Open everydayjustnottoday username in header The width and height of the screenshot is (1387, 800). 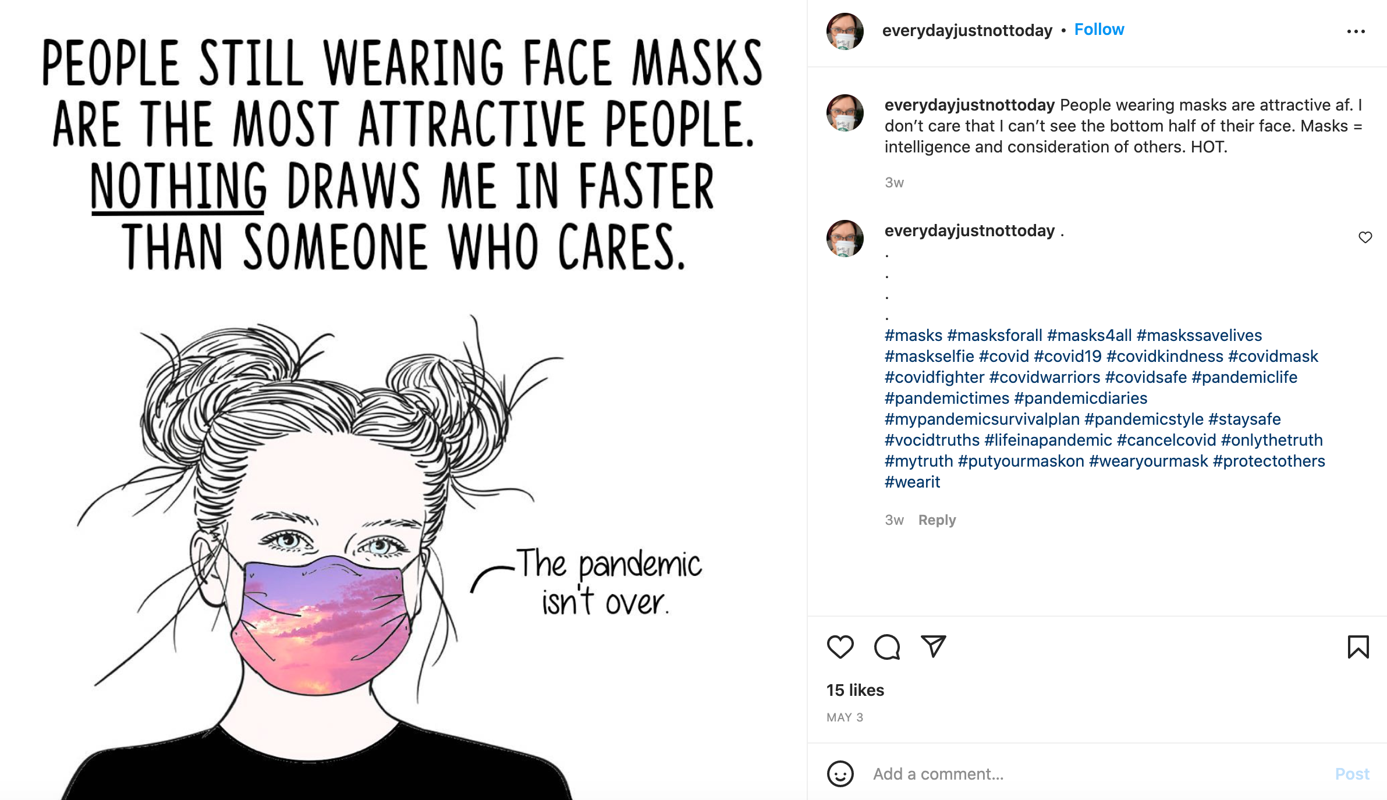click(x=967, y=30)
